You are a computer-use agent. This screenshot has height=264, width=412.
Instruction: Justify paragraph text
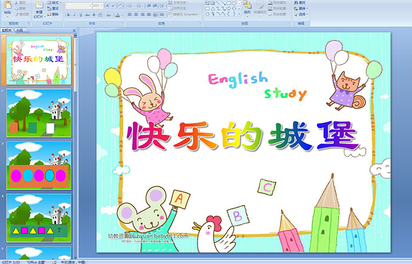click(x=149, y=15)
